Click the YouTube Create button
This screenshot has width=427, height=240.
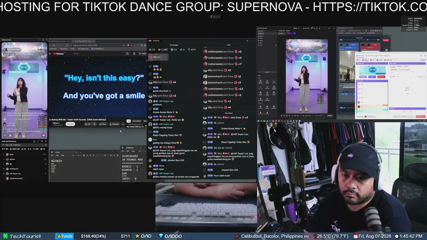[143, 54]
